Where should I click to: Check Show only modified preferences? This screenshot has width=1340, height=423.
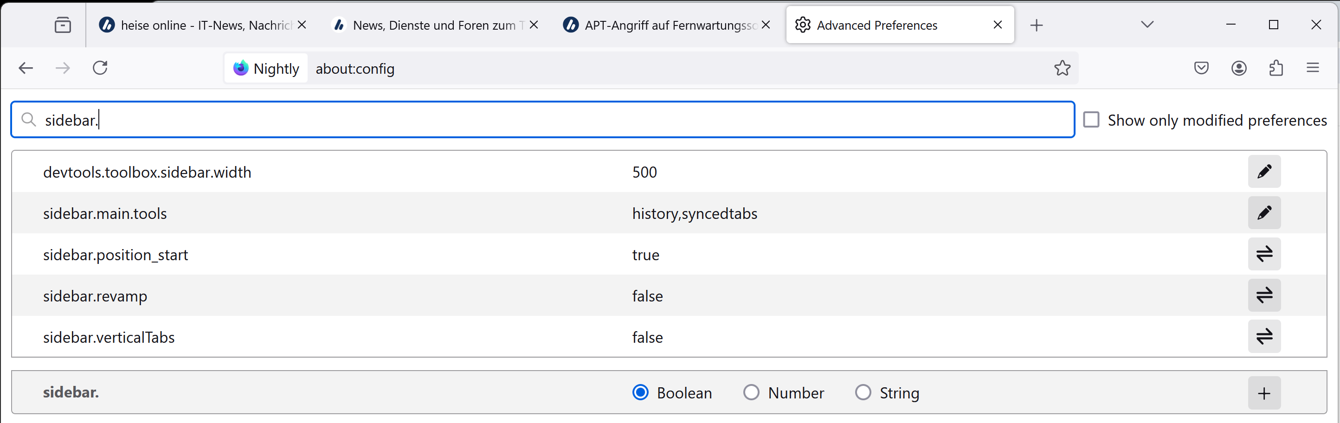(x=1091, y=120)
